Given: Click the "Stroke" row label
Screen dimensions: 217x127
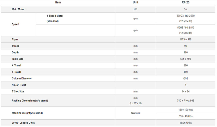Looking at the screenshot, I should pos(15,46).
